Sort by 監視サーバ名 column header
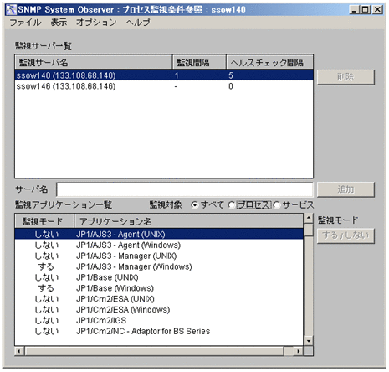 [x=94, y=62]
